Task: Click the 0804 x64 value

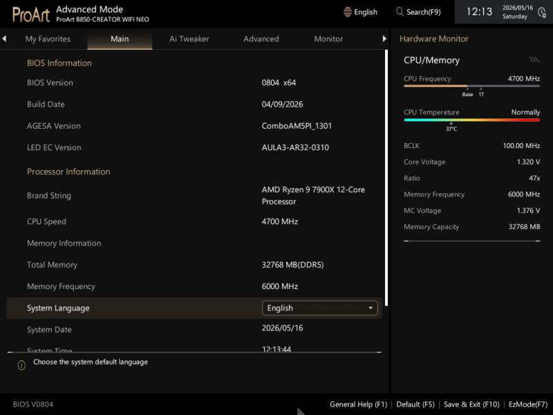Action: coord(279,82)
